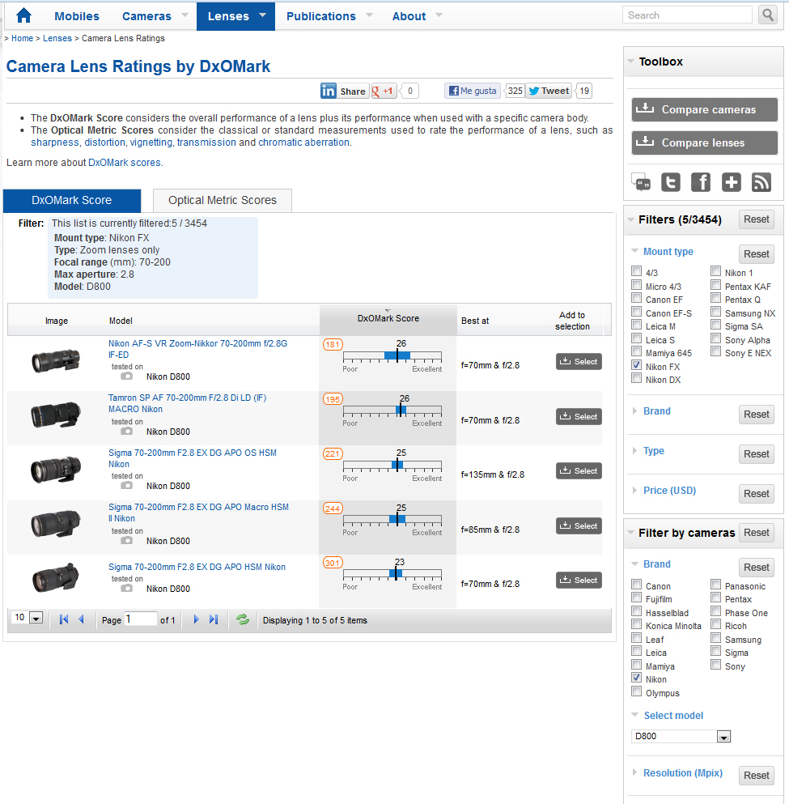The height and width of the screenshot is (804, 789).
Task: Open the Lenses menu
Action: (x=235, y=16)
